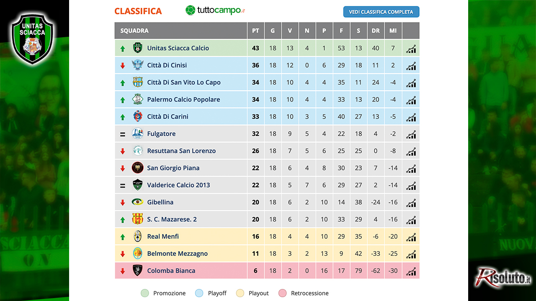Click the San Giorgio Piana team crest
This screenshot has height=301, width=536.
point(137,168)
